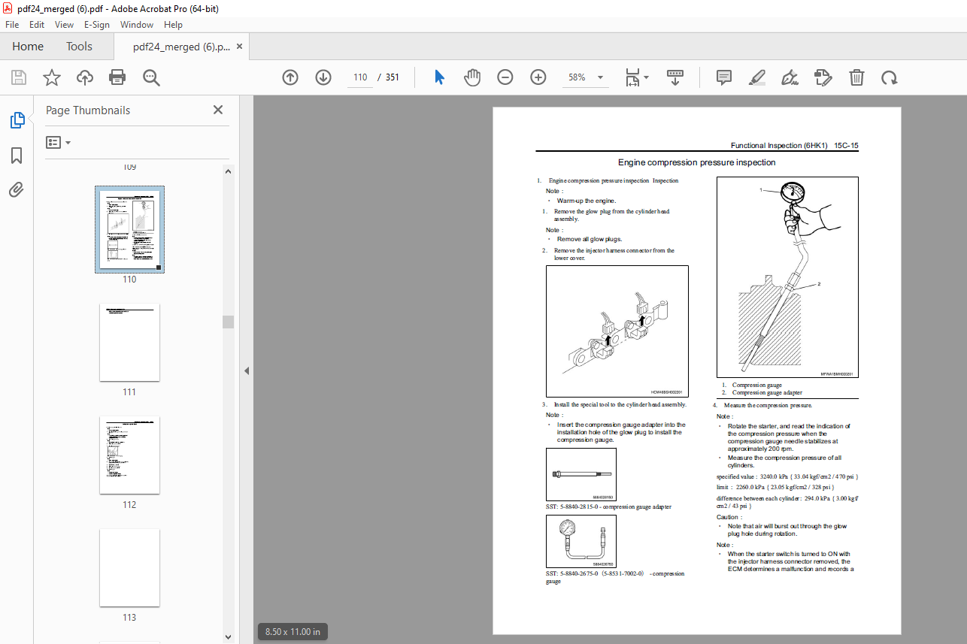Image resolution: width=967 pixels, height=644 pixels.
Task: Open thumbnail options dropdown menu
Action: (58, 142)
